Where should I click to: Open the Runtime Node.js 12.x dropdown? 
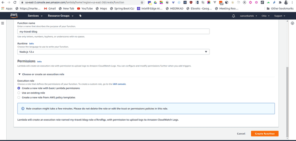click(113, 52)
